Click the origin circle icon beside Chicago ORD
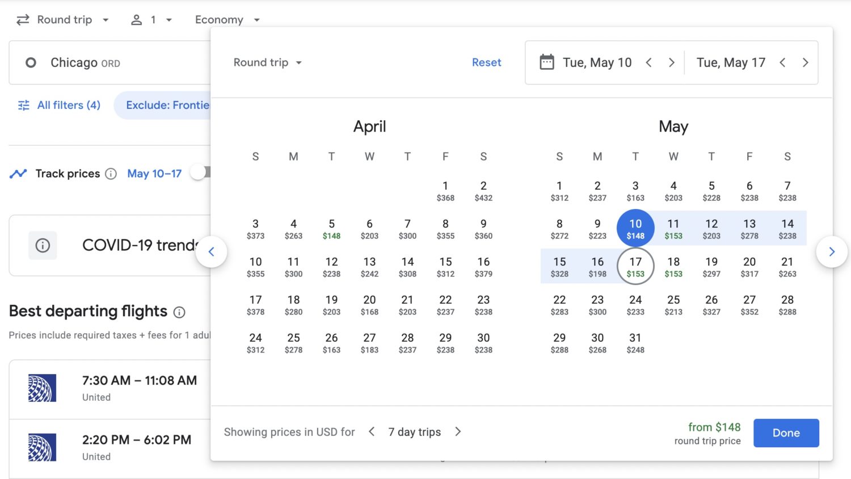 click(x=30, y=62)
